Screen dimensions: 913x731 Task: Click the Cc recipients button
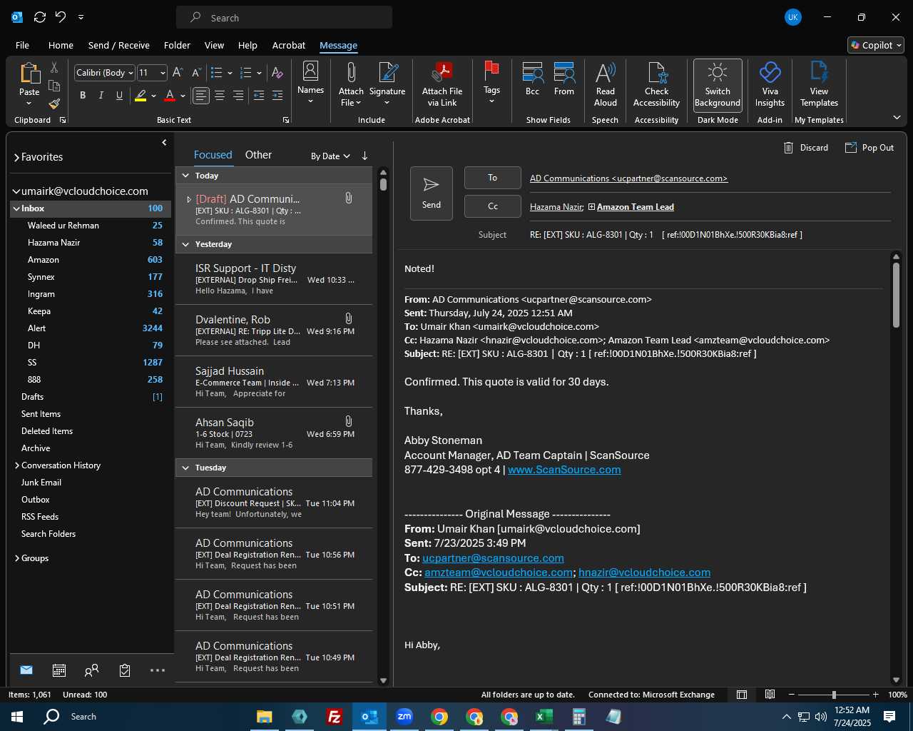pos(492,206)
